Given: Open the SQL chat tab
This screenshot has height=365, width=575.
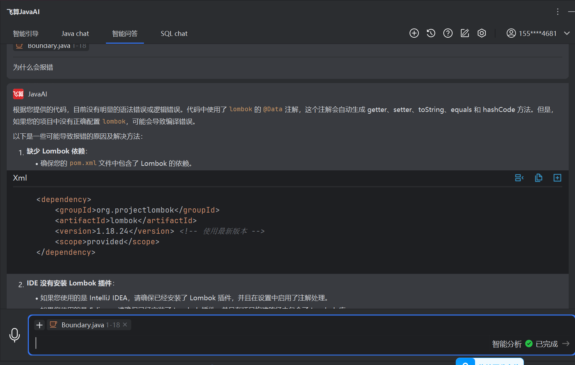Looking at the screenshot, I should (174, 33).
